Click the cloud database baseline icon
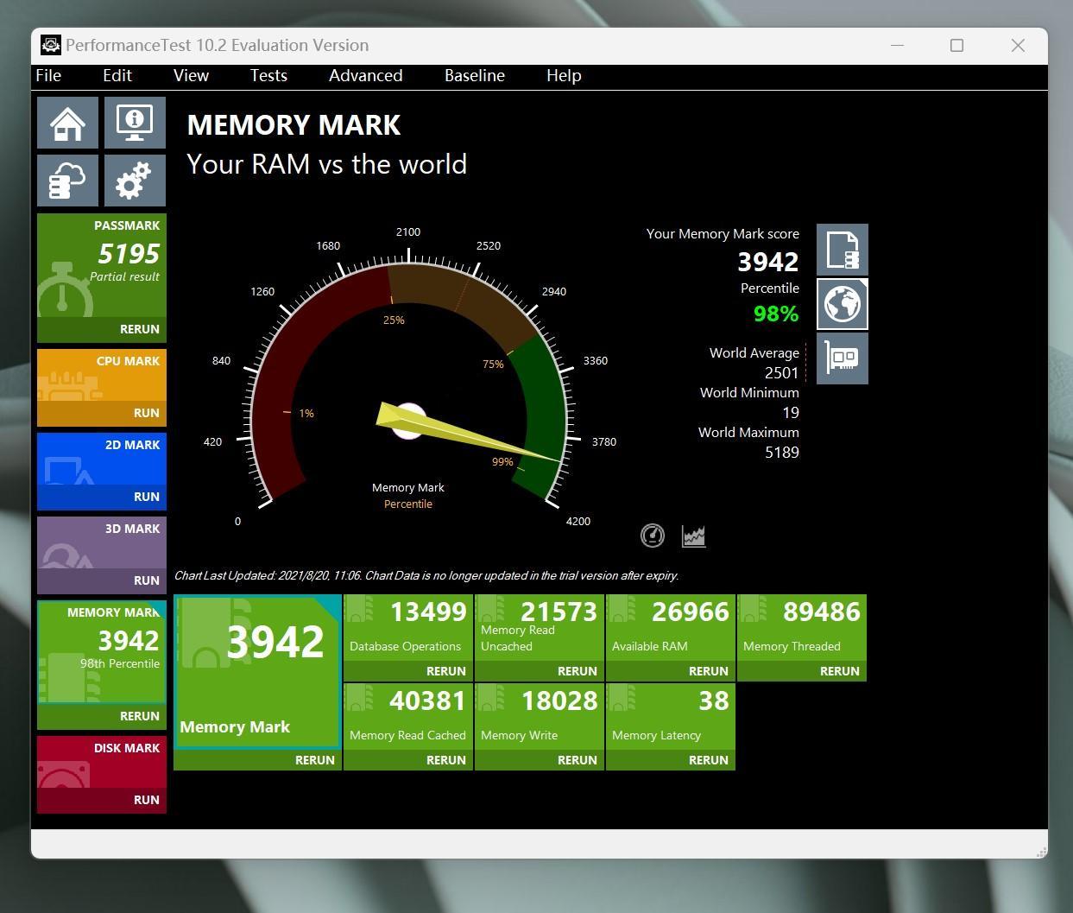This screenshot has width=1073, height=913. click(x=67, y=181)
